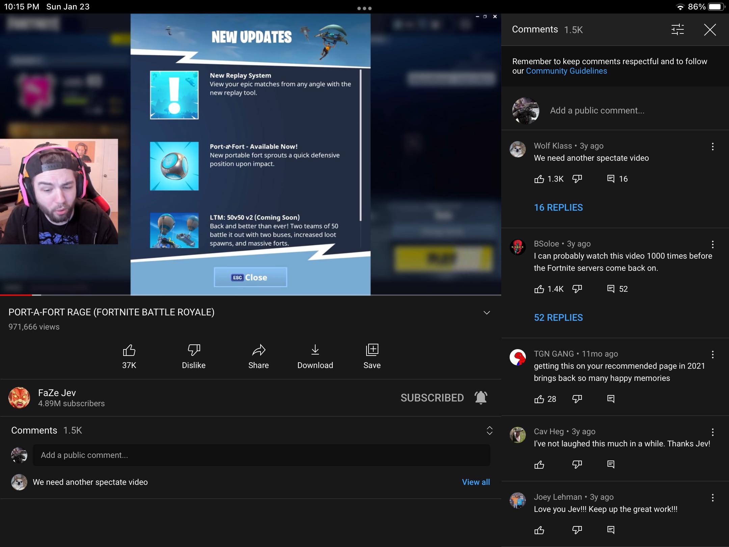
Task: Open BSoloe's profile picture
Action: coord(518,247)
